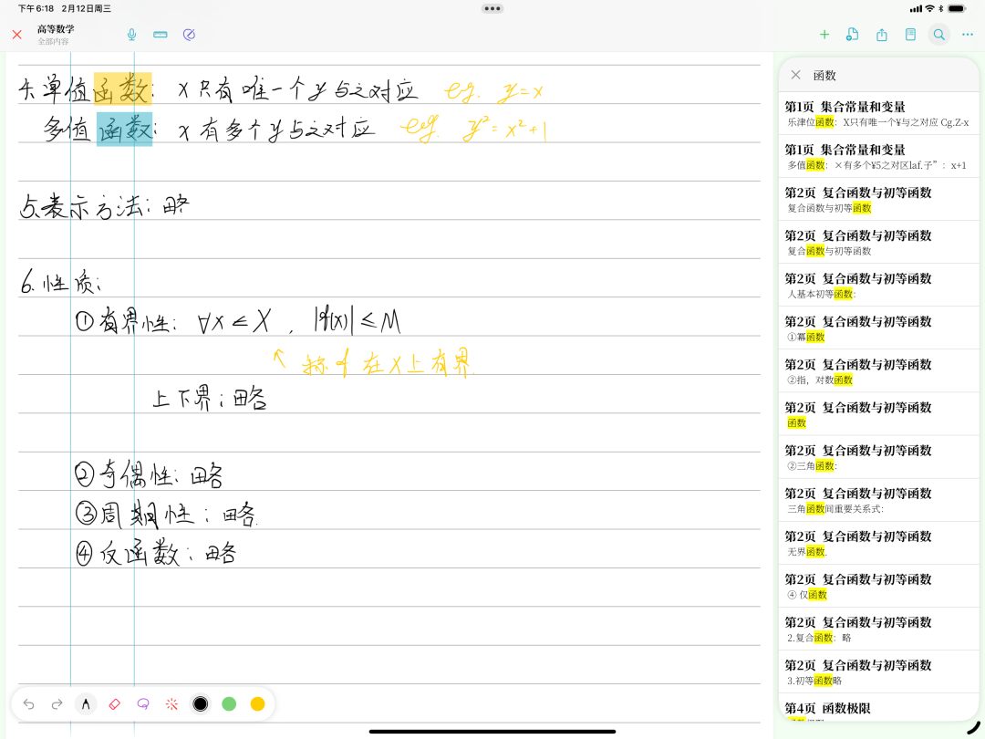The width and height of the screenshot is (985, 739).
Task: Open the more options ellipsis at top right
Action: 968,35
